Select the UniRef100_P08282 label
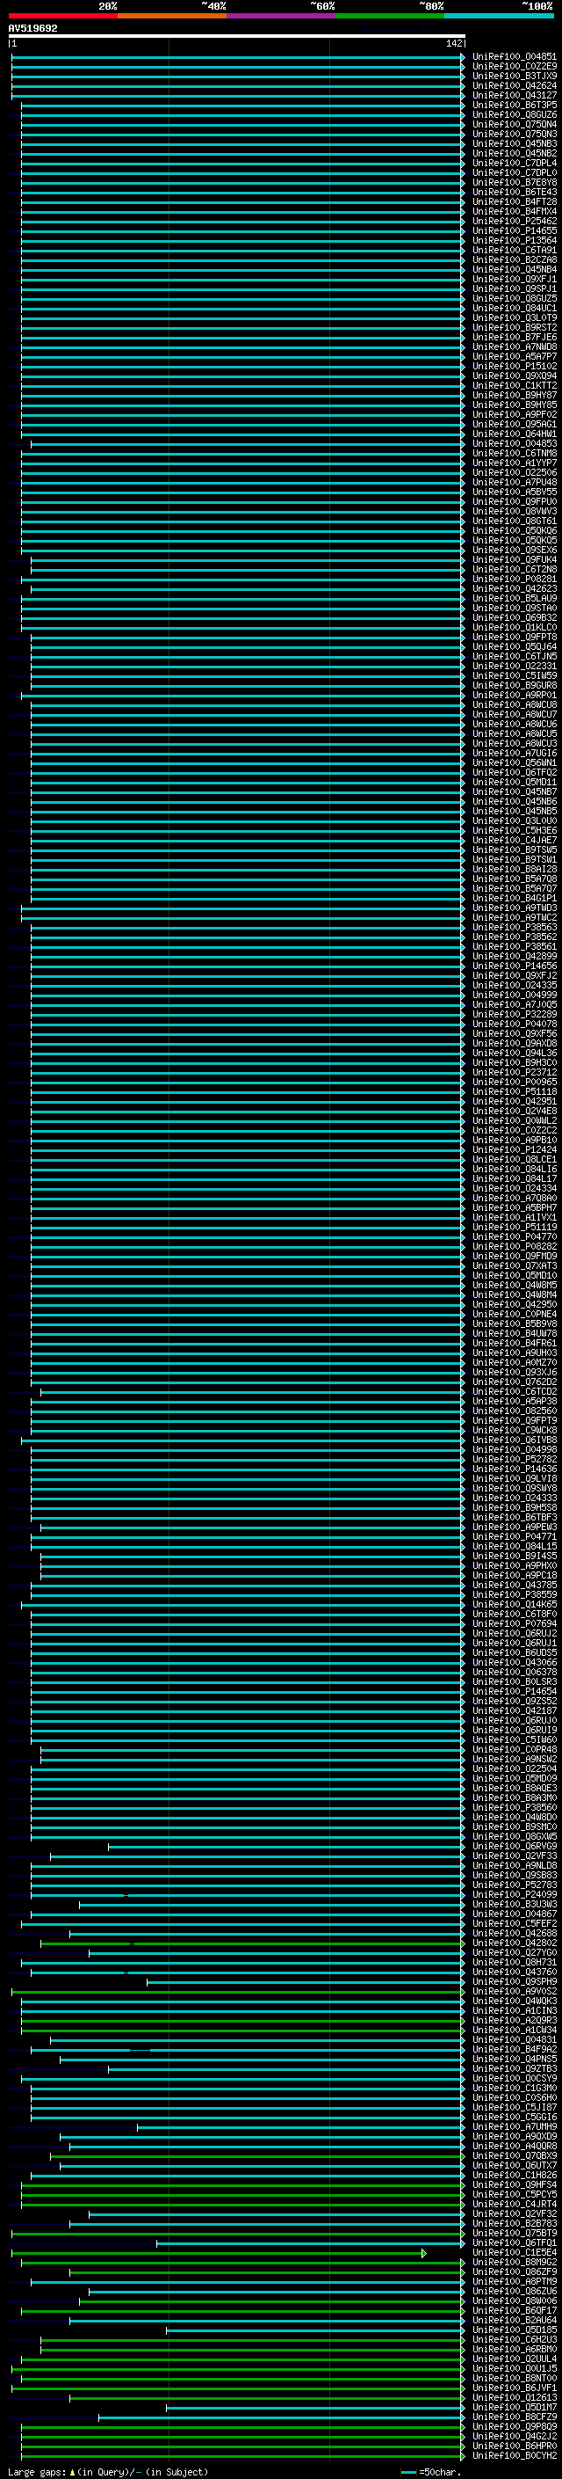This screenshot has height=2479, width=562. coord(514,1247)
